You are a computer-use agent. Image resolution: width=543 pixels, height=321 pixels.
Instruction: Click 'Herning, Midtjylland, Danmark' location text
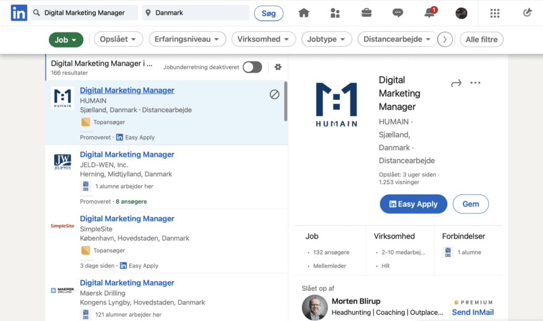click(x=126, y=174)
